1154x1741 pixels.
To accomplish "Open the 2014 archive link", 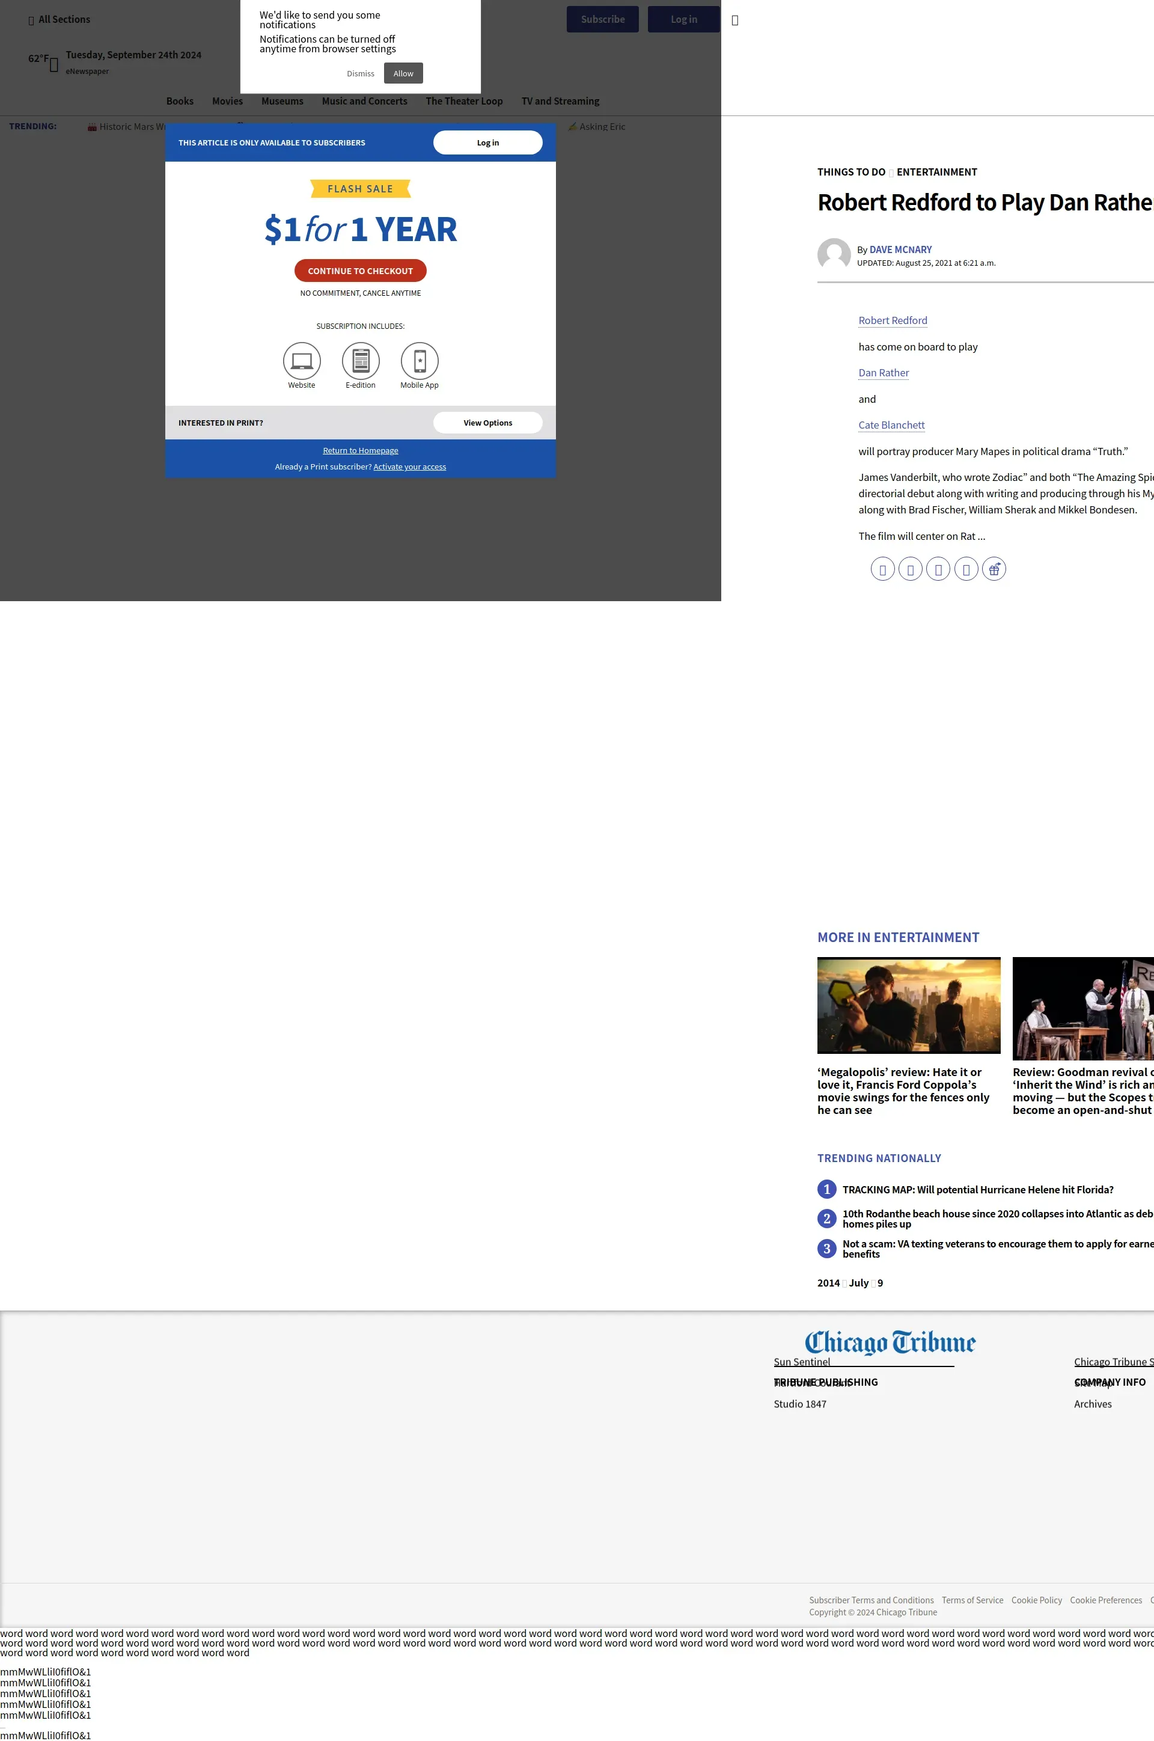I will pos(828,1283).
